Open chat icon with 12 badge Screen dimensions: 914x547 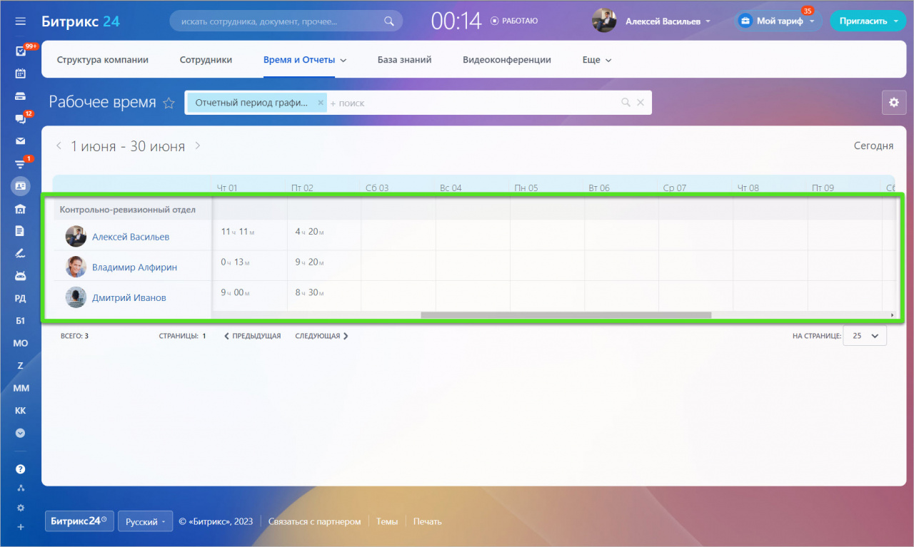click(x=20, y=118)
